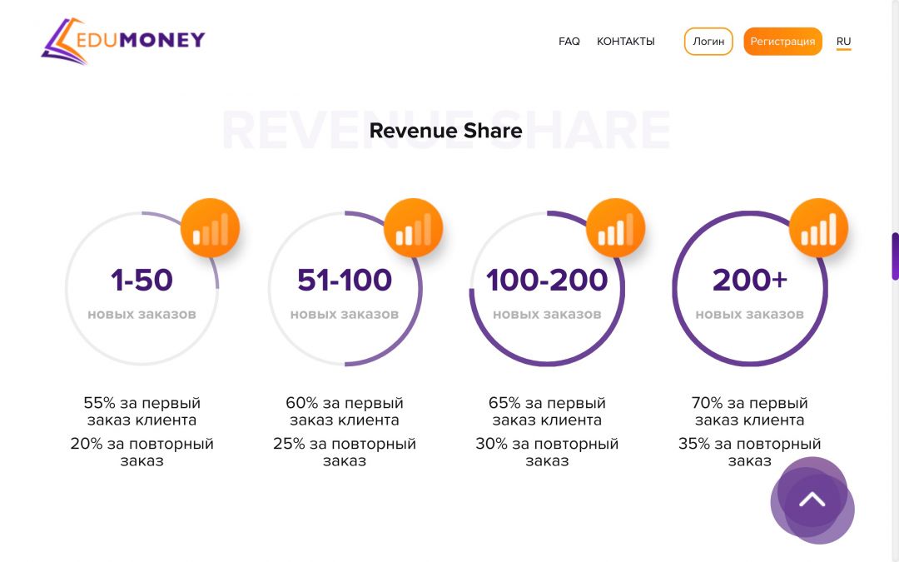The image size is (899, 562).
Task: Click the purple scroll-to-top arrow button
Action: [x=812, y=500]
